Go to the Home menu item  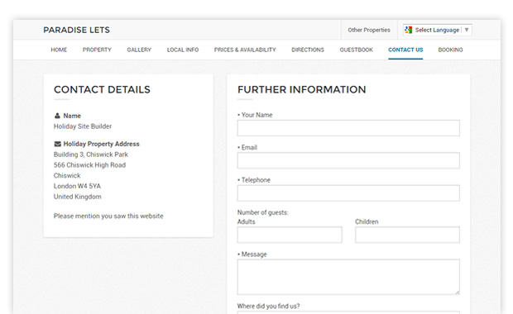tap(59, 50)
